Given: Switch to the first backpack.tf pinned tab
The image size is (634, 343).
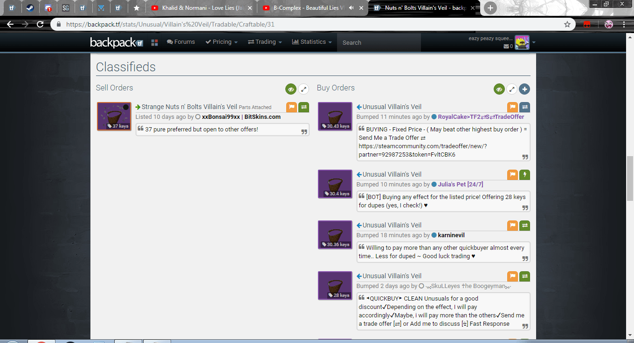Looking at the screenshot, I should tap(12, 8).
